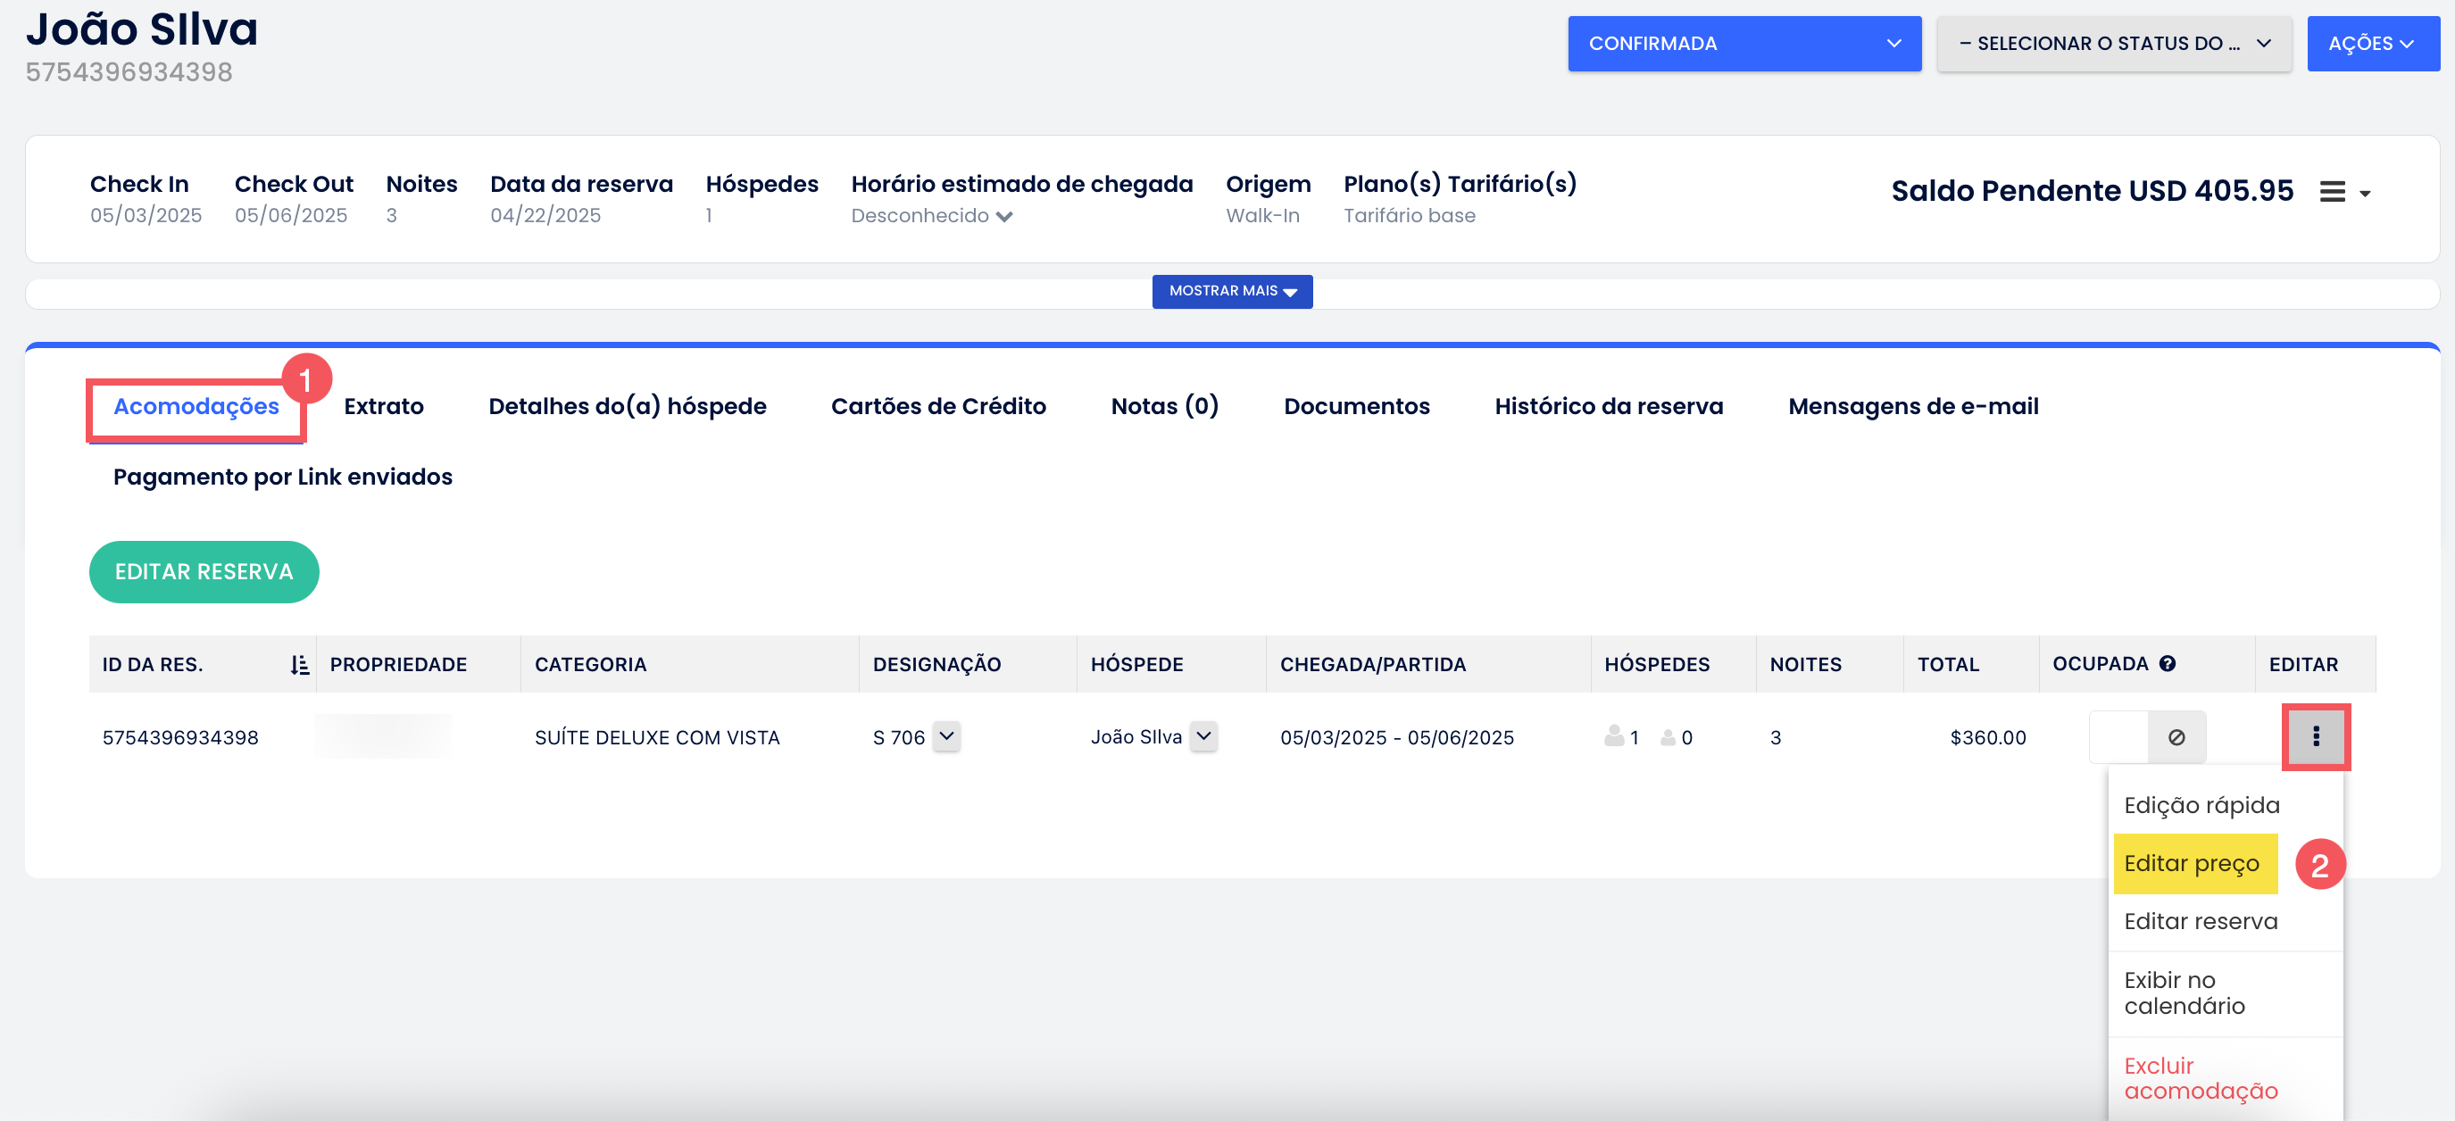The height and width of the screenshot is (1121, 2455).
Task: Open the Selecionar o status dropdown
Action: tap(2113, 44)
